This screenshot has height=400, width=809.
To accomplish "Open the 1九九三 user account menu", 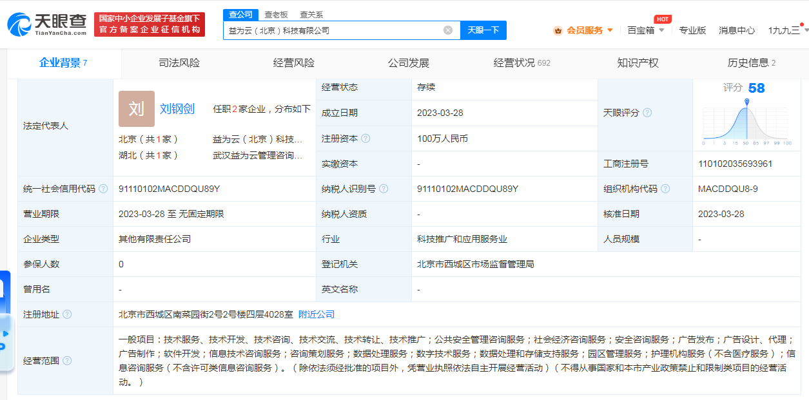I will tap(785, 30).
